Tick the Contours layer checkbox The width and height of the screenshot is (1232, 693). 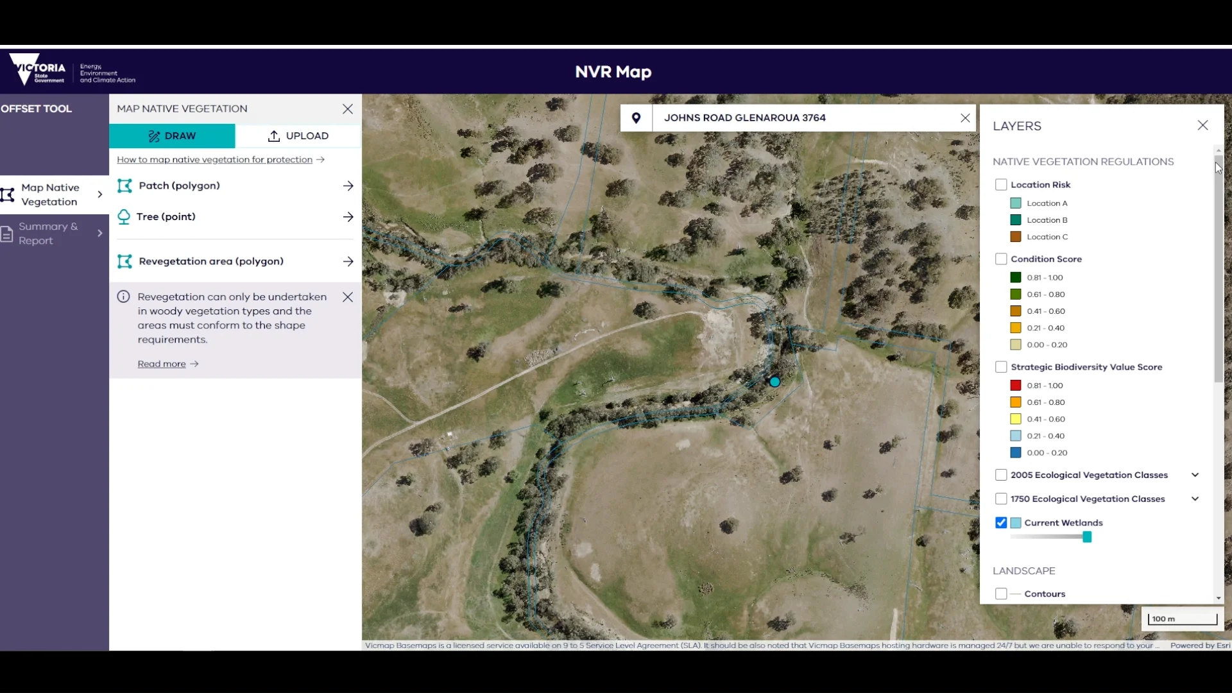[1000, 594]
